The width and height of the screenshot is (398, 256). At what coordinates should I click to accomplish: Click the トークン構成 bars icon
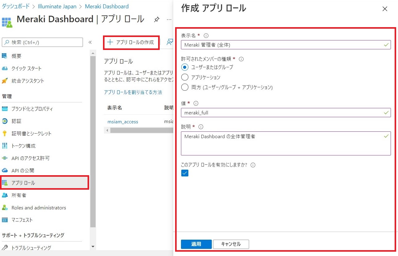click(5, 146)
